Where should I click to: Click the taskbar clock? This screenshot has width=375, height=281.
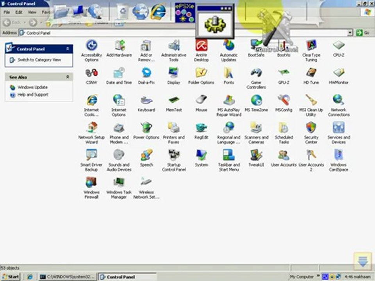[358, 277]
